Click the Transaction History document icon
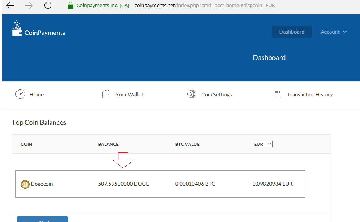This screenshot has height=222, width=360. point(278,94)
